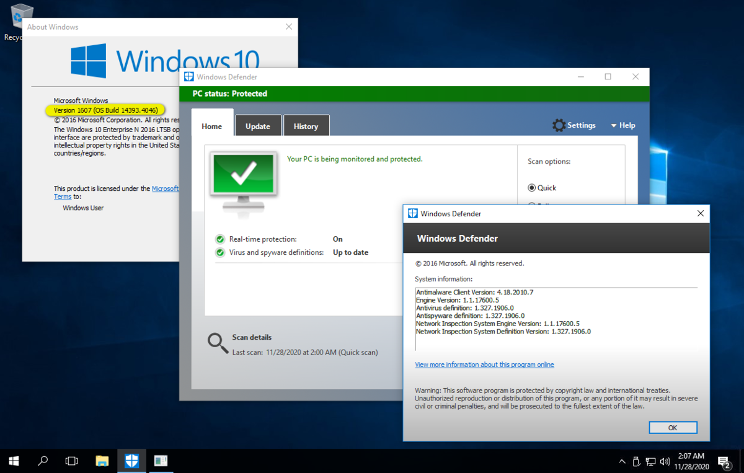Switch to the History tab
Screen dimensions: 744x473
[x=306, y=126]
